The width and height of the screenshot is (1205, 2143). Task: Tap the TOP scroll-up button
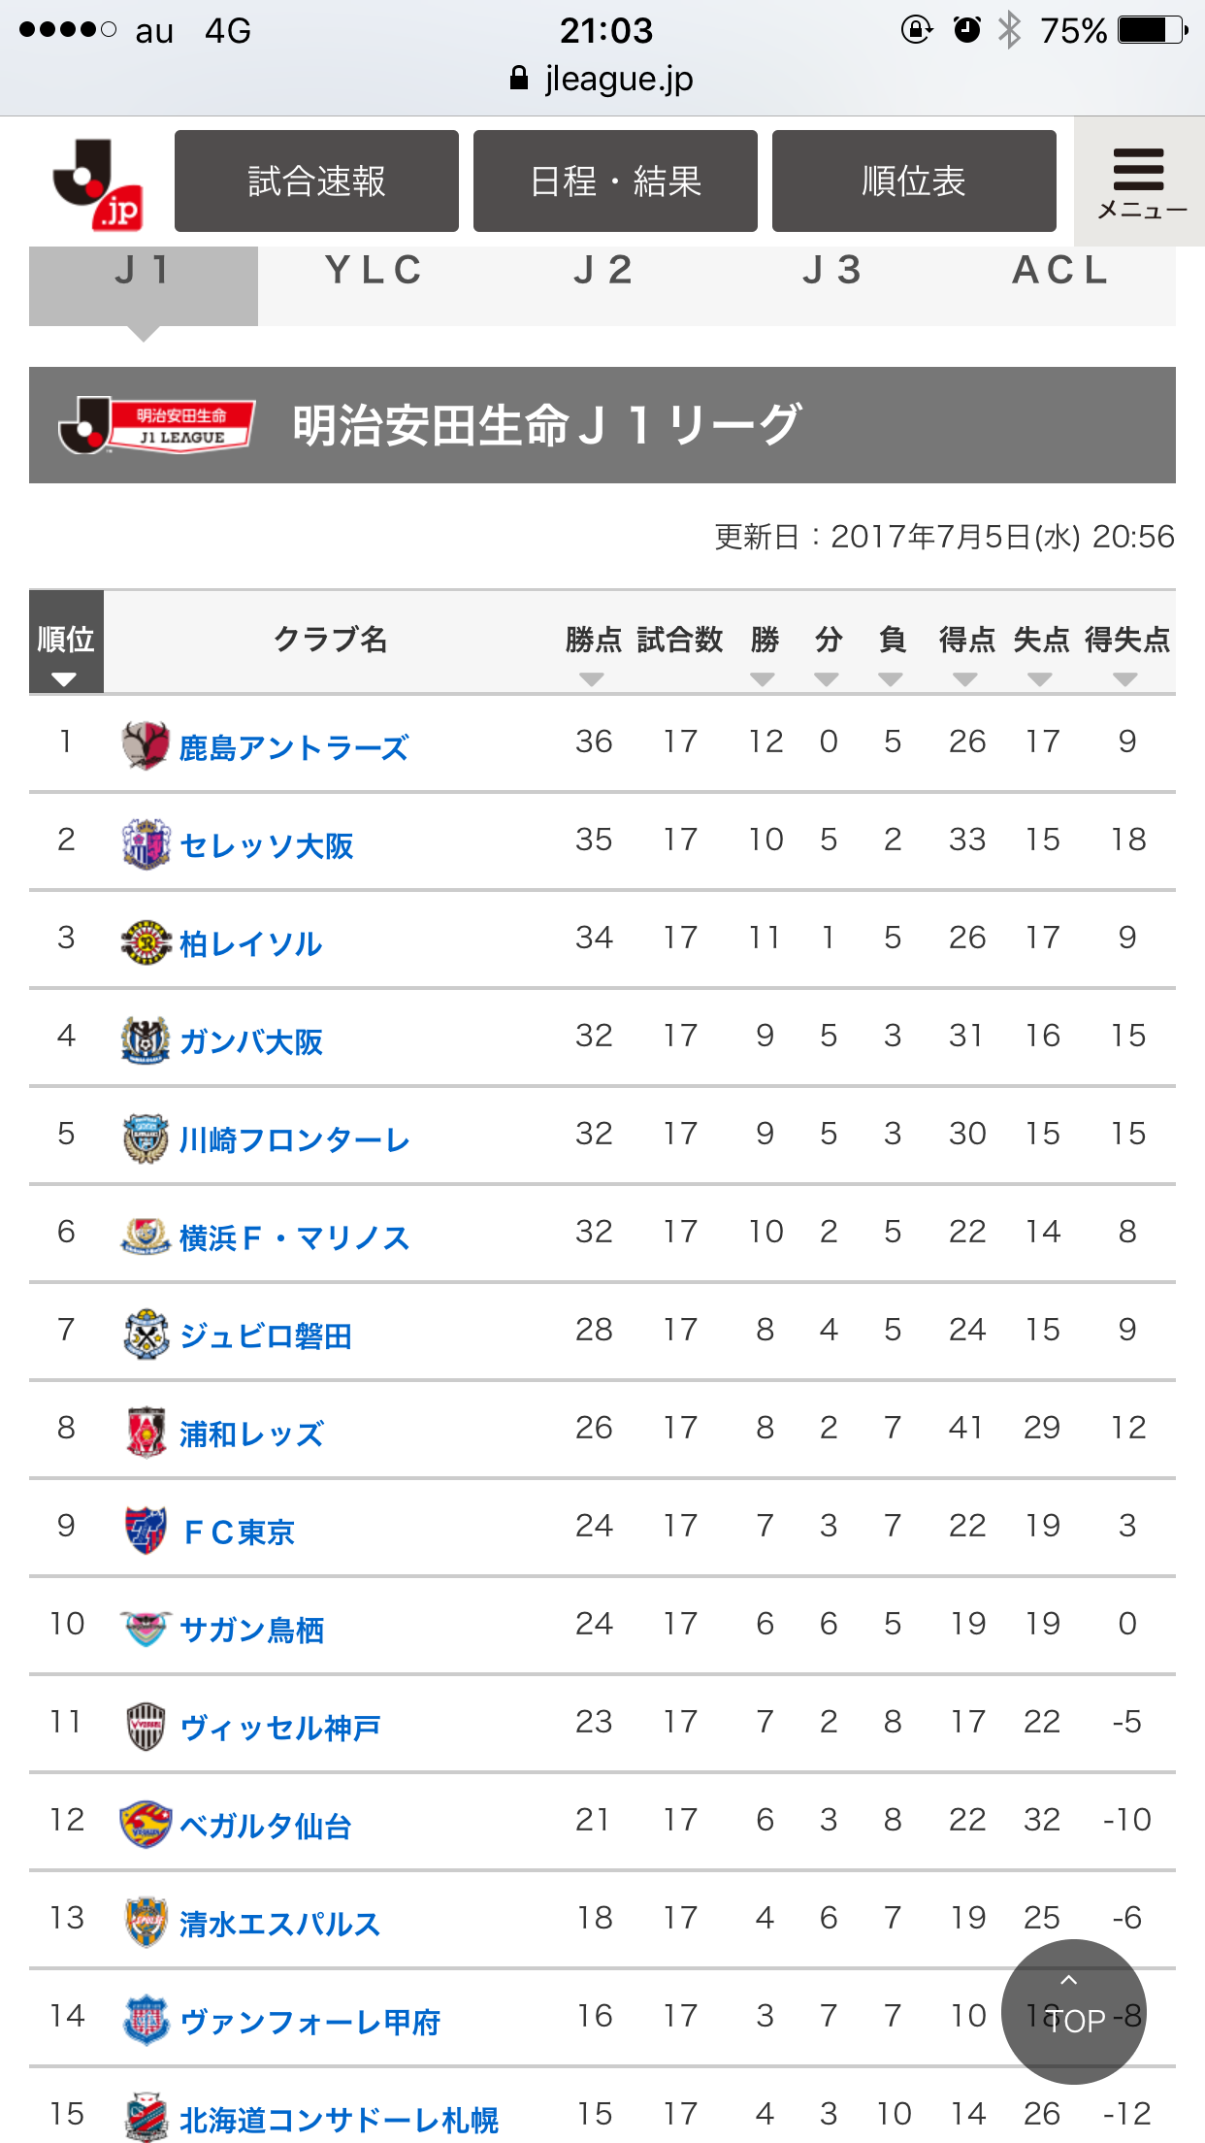tap(1074, 2011)
